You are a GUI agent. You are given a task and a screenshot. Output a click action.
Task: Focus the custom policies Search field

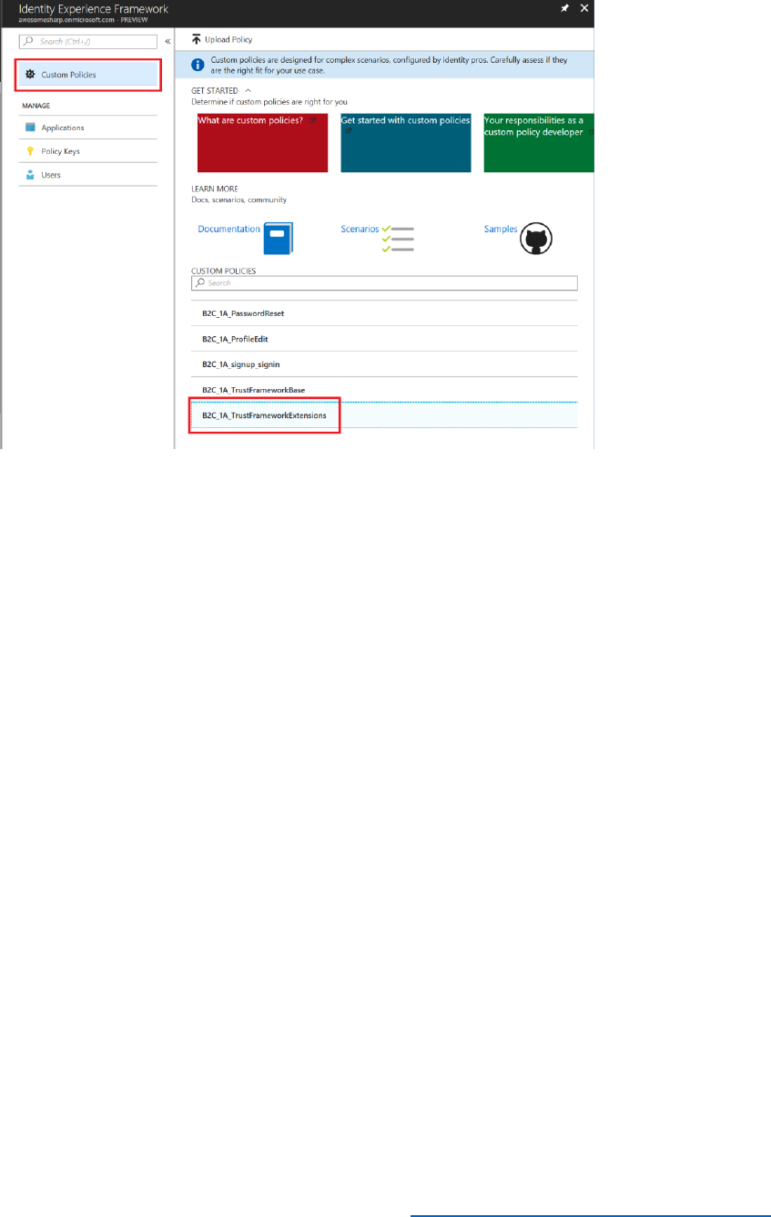point(384,283)
